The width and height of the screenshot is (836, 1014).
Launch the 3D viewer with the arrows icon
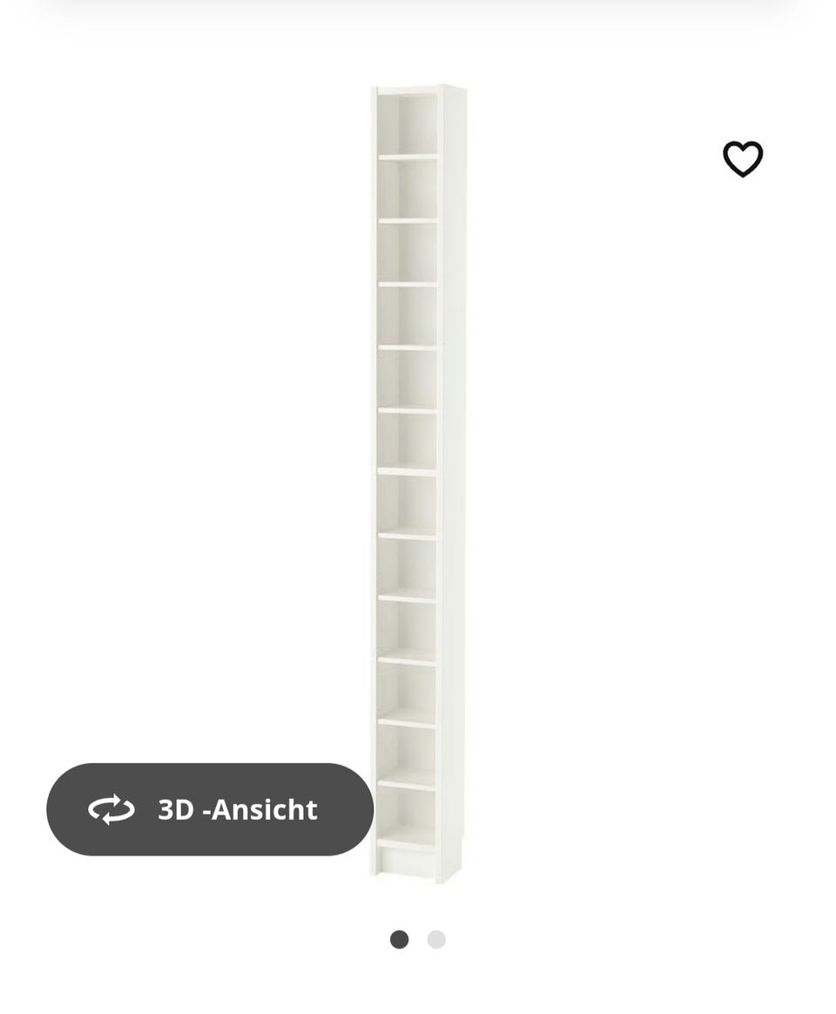point(111,809)
